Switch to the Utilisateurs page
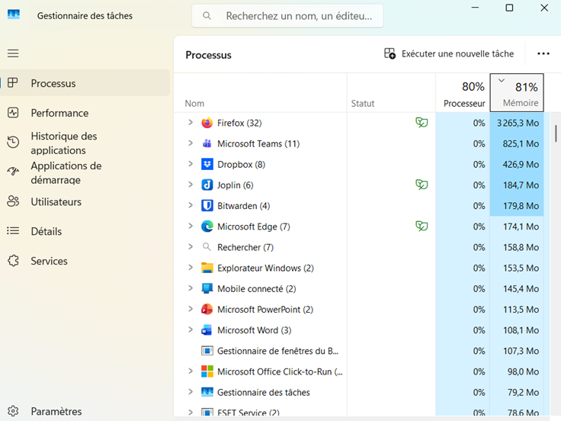Image resolution: width=561 pixels, height=421 pixels. (x=85, y=201)
